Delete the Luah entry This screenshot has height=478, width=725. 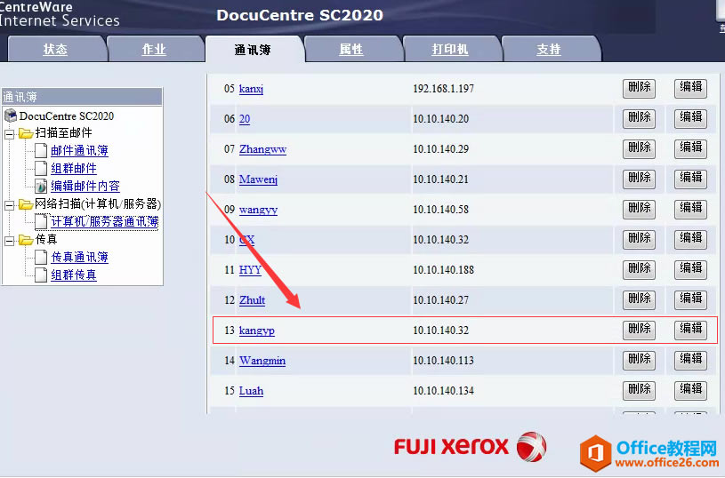(639, 390)
